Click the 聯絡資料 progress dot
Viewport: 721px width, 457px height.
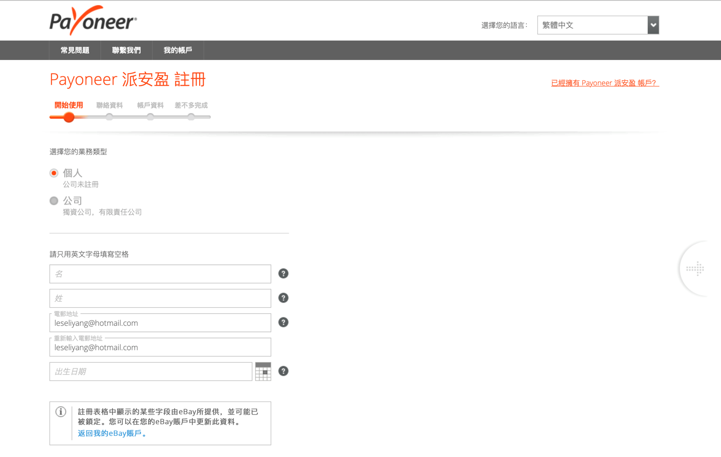pos(109,117)
